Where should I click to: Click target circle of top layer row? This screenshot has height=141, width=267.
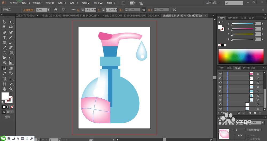coord(258,74)
